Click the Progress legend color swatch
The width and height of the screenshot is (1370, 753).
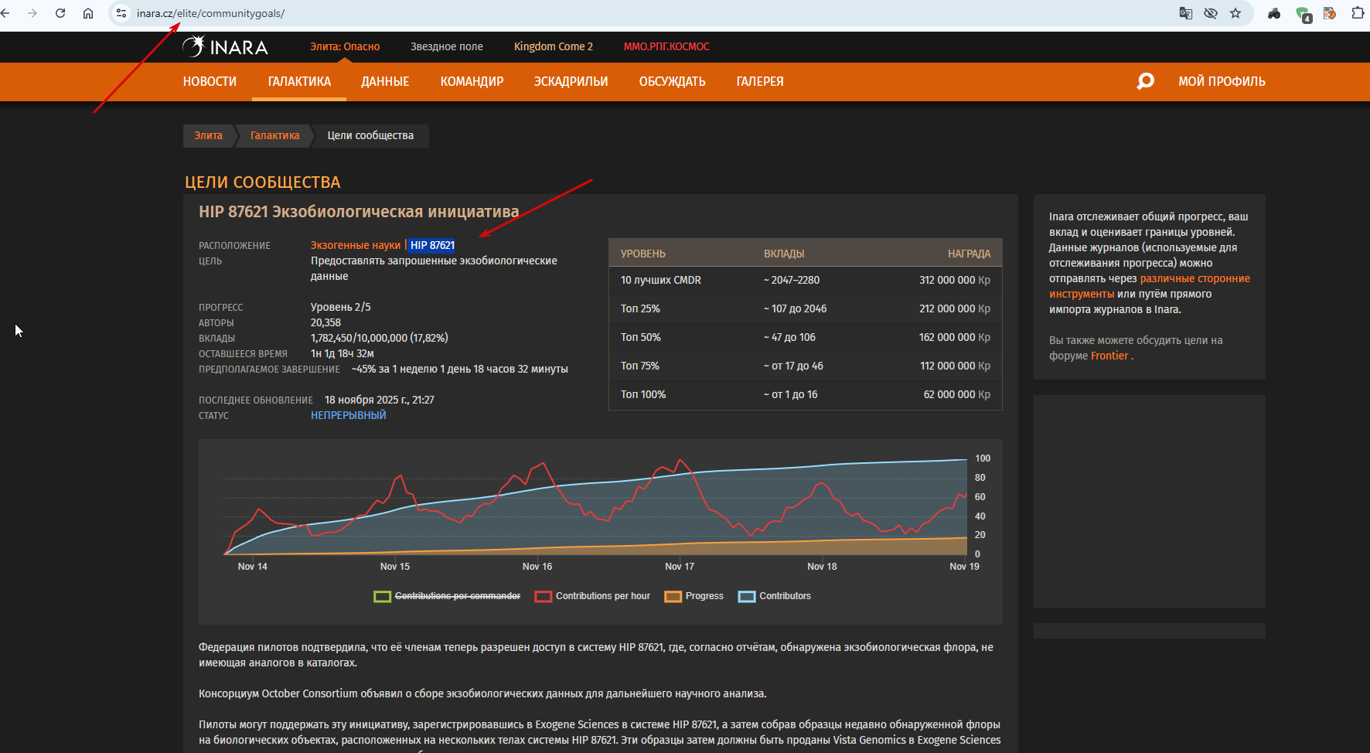pyautogui.click(x=673, y=596)
